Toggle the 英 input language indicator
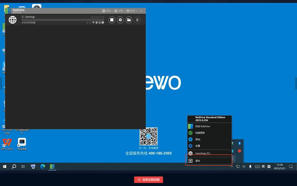Viewport: 297px width, 186px height. tap(263, 166)
